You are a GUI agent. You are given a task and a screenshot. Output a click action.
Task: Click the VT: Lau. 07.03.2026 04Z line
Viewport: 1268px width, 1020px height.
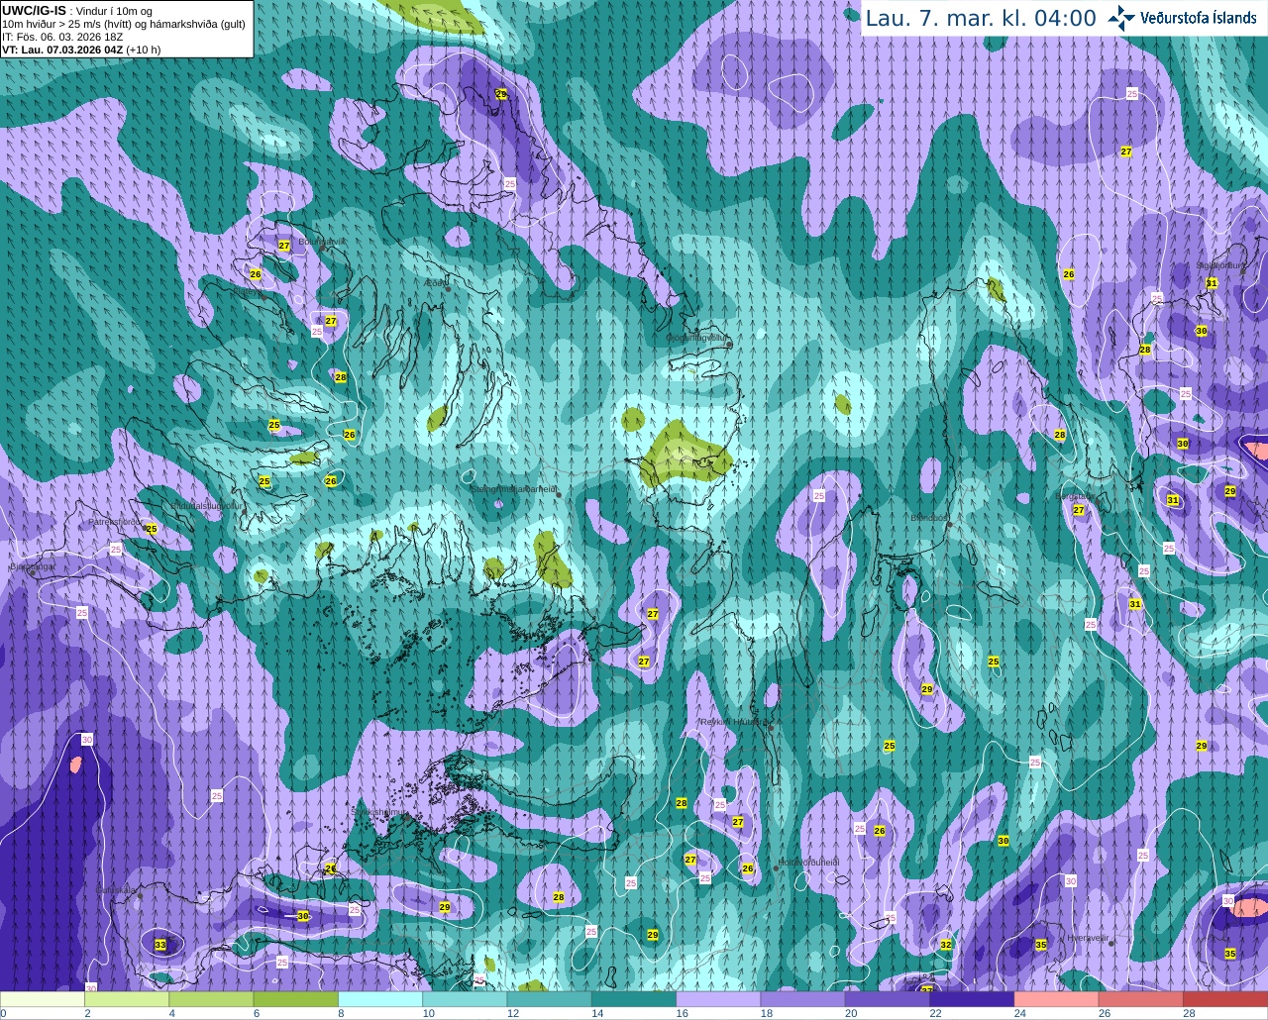[x=62, y=50]
